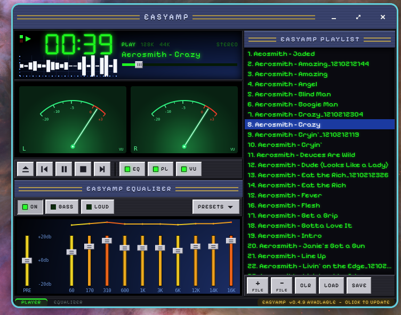
Task: Select track 14 'Aerosmith - Eat the Rich'
Action: [x=319, y=185]
